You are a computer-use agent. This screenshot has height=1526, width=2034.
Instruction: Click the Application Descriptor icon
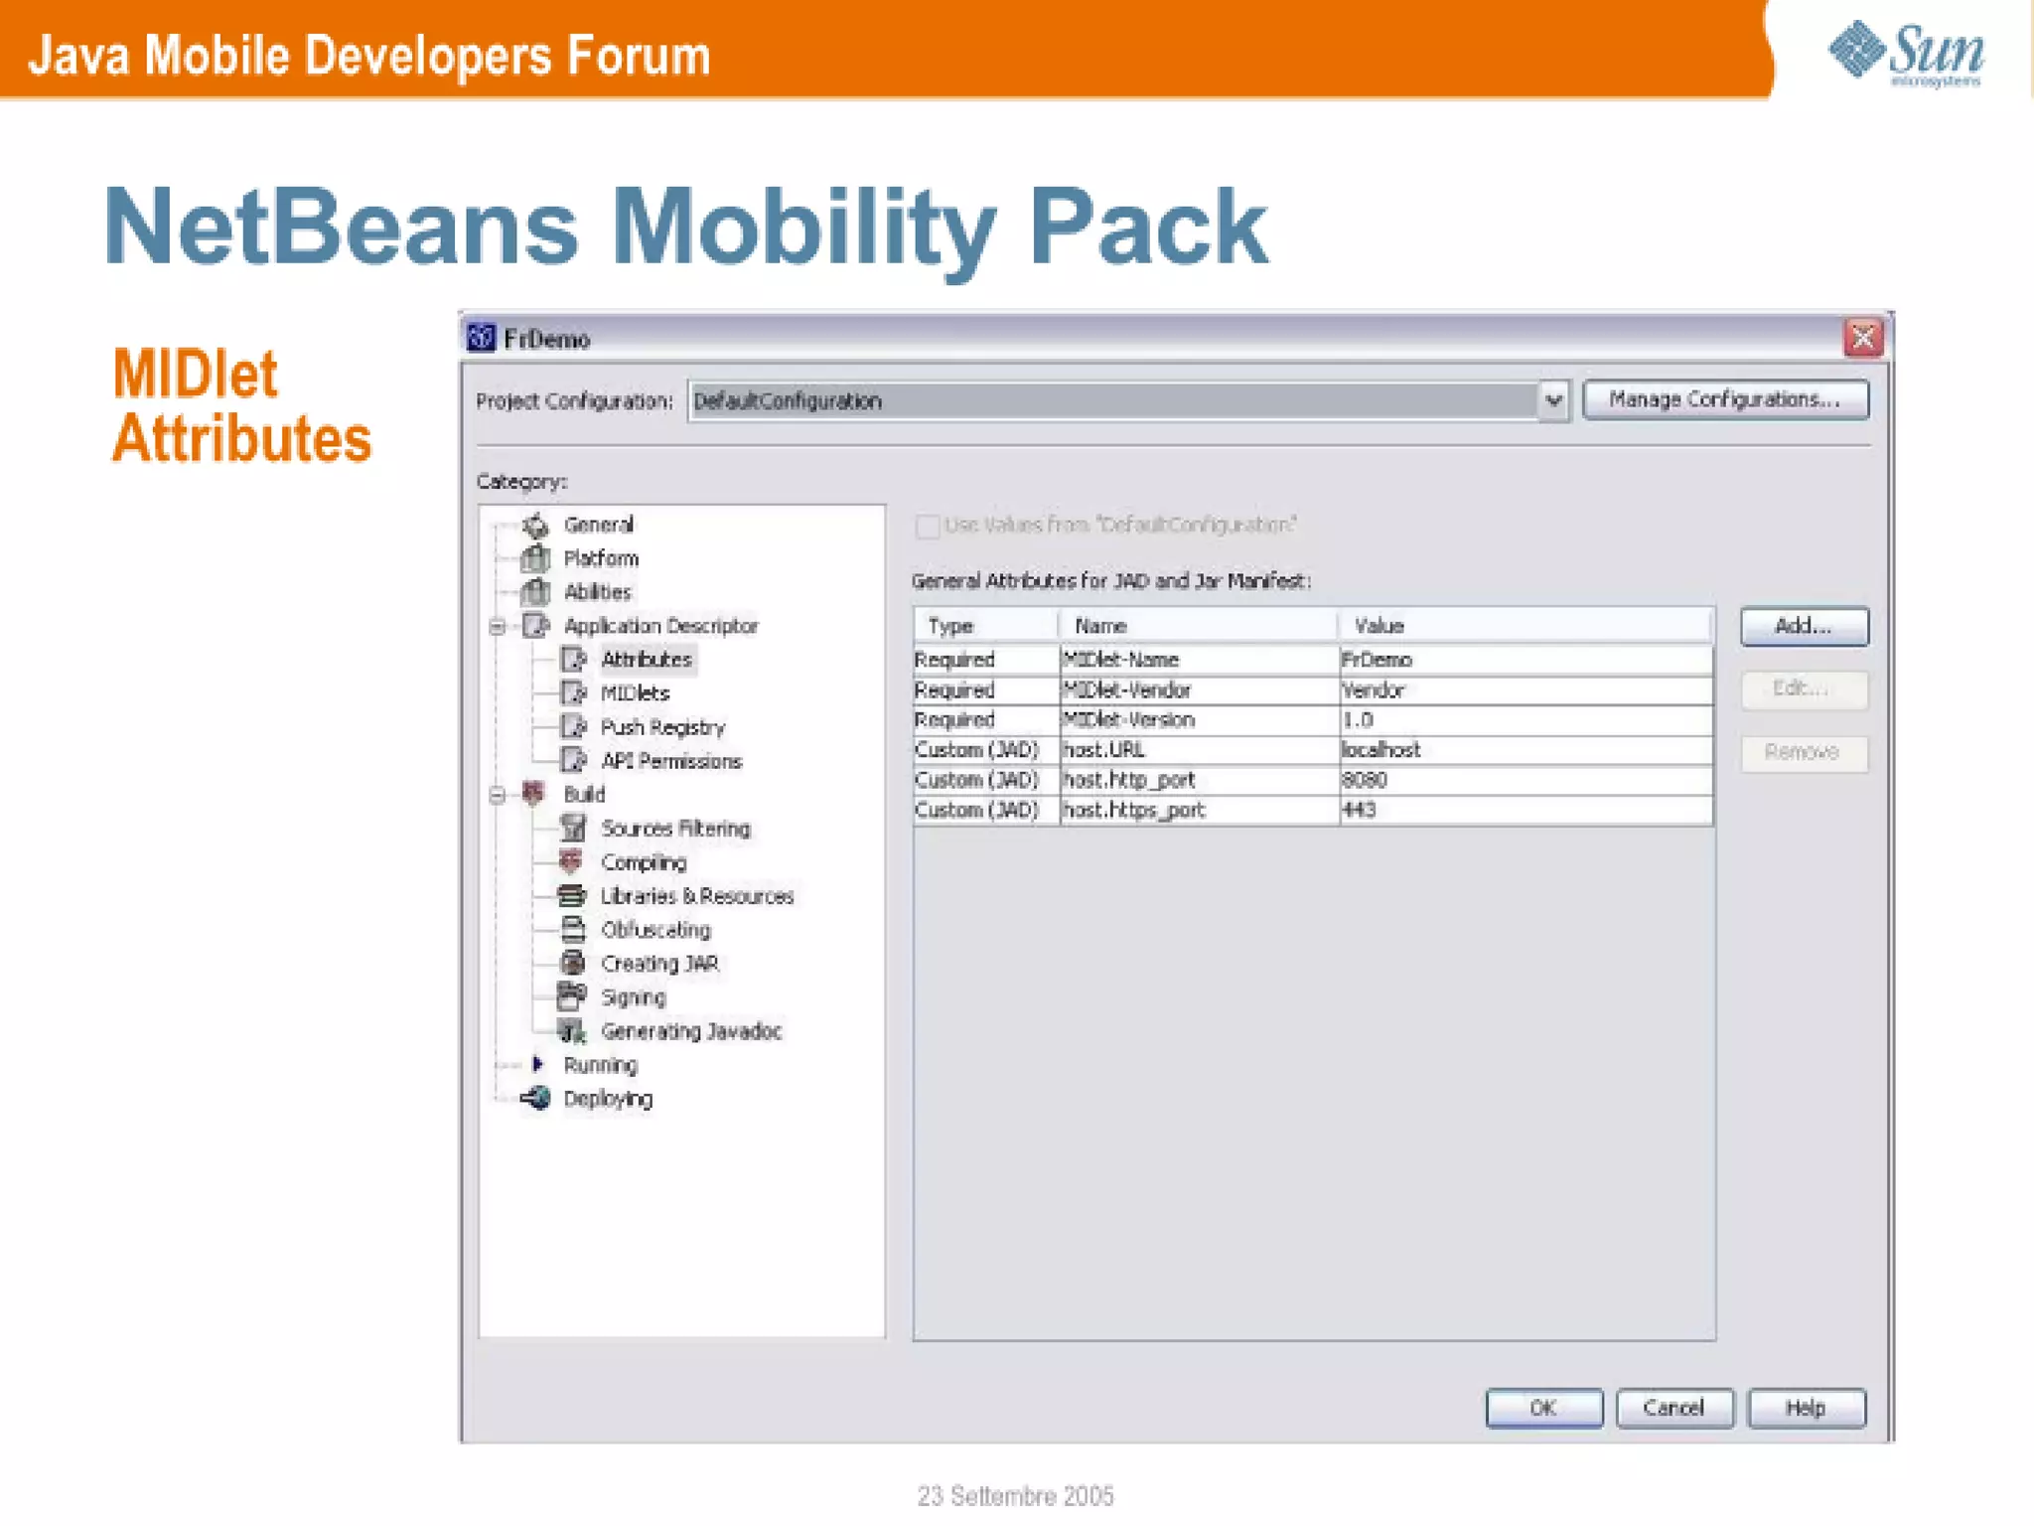pos(535,626)
